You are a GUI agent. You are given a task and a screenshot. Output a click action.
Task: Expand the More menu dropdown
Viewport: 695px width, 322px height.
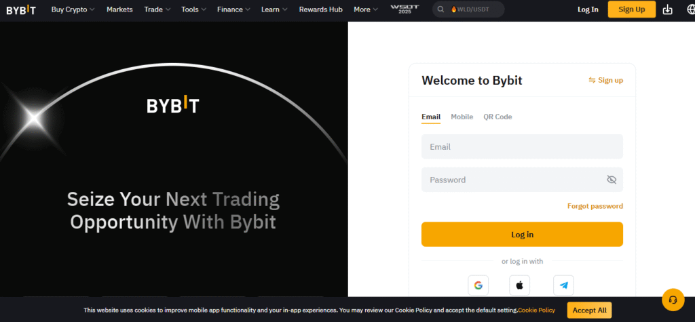[x=367, y=9]
